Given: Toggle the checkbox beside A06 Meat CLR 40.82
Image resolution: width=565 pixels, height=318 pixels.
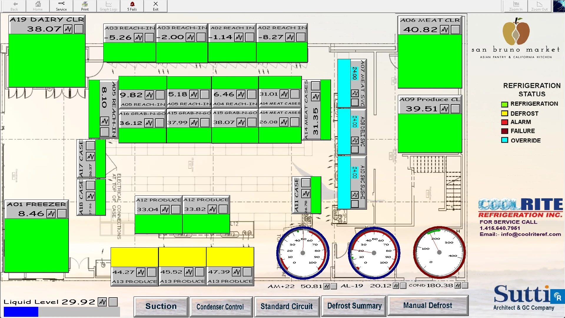Looking at the screenshot, I should pos(456,29).
